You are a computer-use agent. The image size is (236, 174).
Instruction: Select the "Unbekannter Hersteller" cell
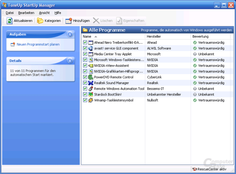[164, 95]
